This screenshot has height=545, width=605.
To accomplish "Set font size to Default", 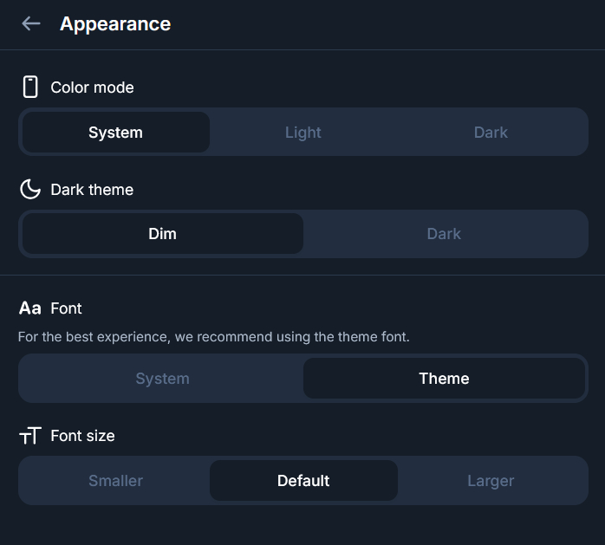I will (x=303, y=481).
